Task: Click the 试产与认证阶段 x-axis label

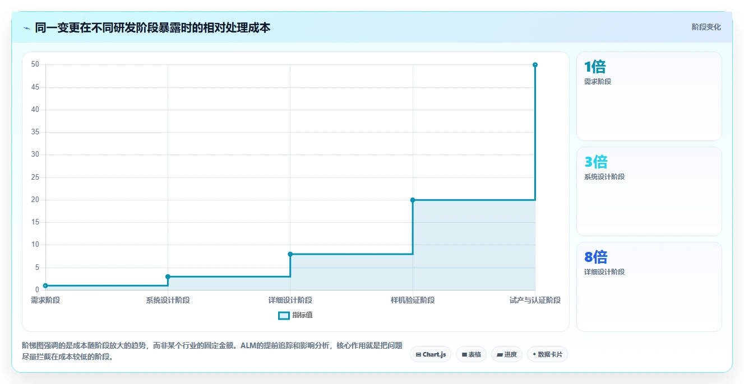Action: coord(535,300)
